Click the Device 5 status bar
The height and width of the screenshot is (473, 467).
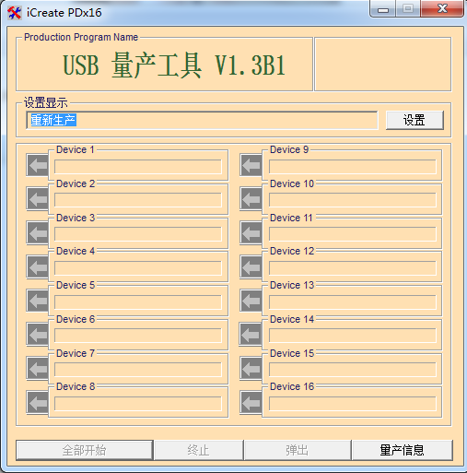[138, 302]
